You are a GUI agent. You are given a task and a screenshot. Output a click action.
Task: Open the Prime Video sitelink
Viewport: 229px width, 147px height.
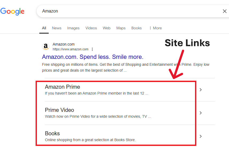click(59, 110)
